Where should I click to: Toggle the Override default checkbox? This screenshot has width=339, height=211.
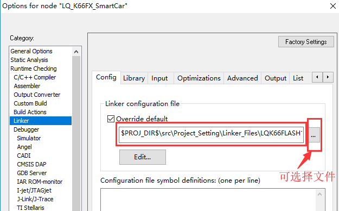[x=111, y=119]
